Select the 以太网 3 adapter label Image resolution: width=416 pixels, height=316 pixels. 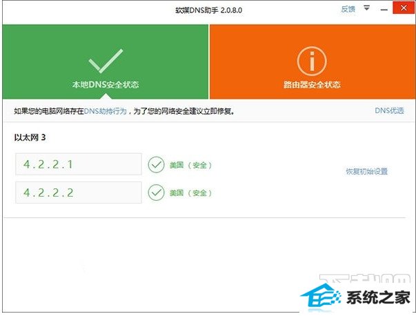30,137
